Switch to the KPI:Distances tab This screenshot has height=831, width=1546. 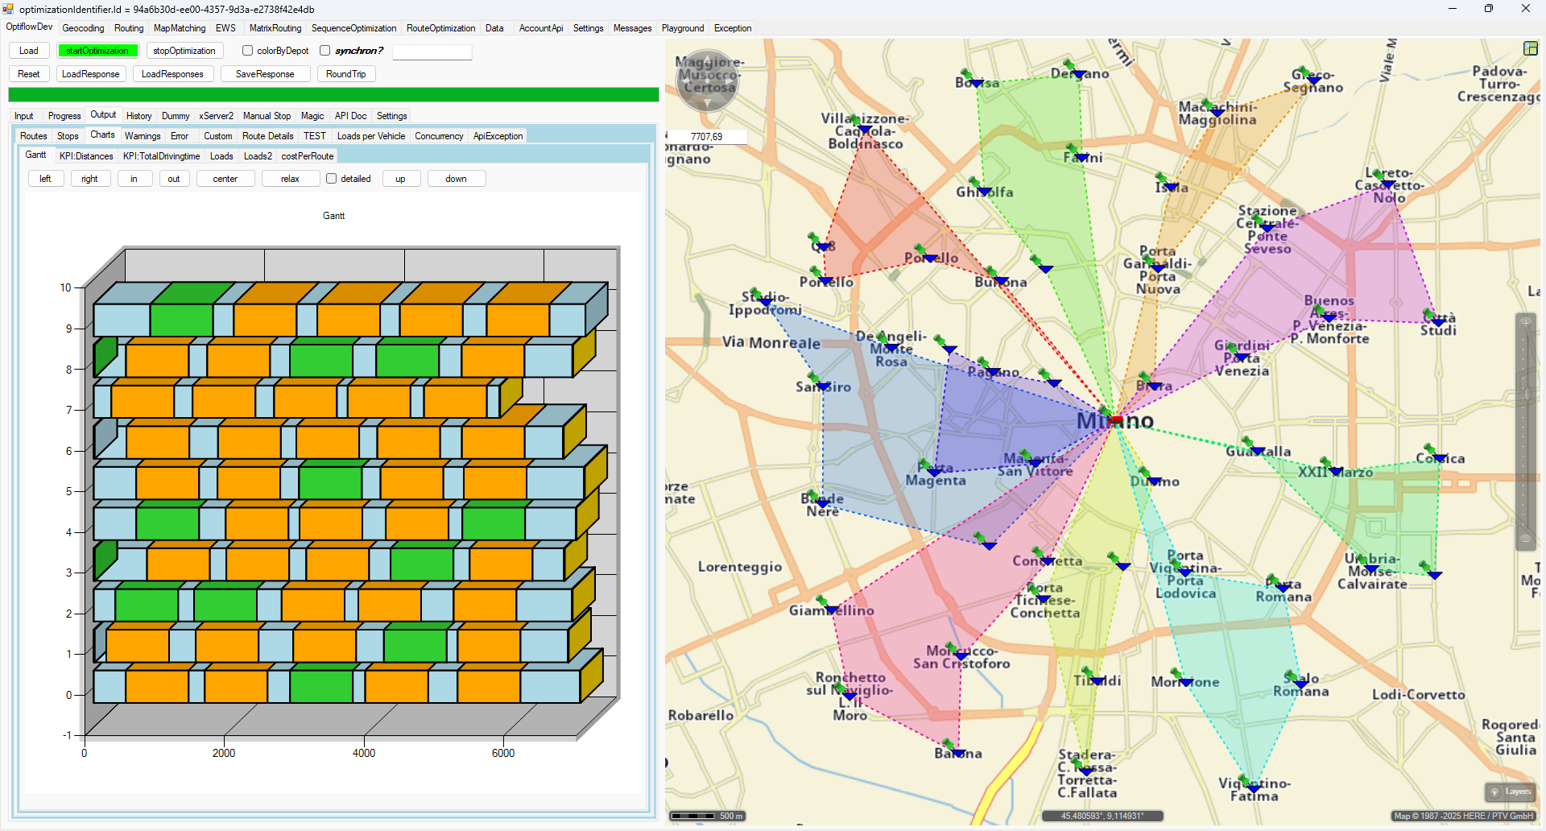coord(86,156)
